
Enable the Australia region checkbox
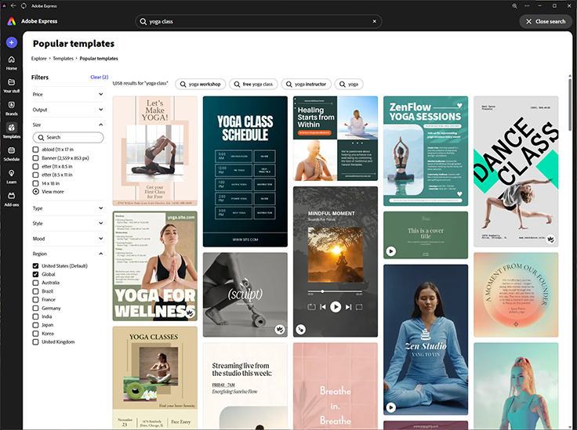[x=35, y=283]
